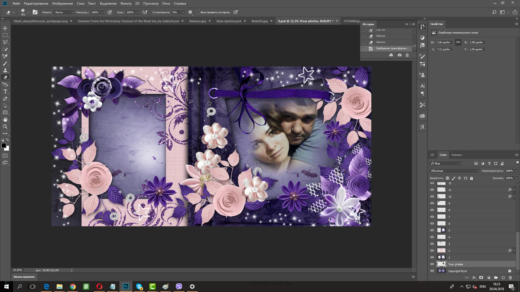Open the eraser mode dropdown
520x292 pixels.
tap(64, 12)
